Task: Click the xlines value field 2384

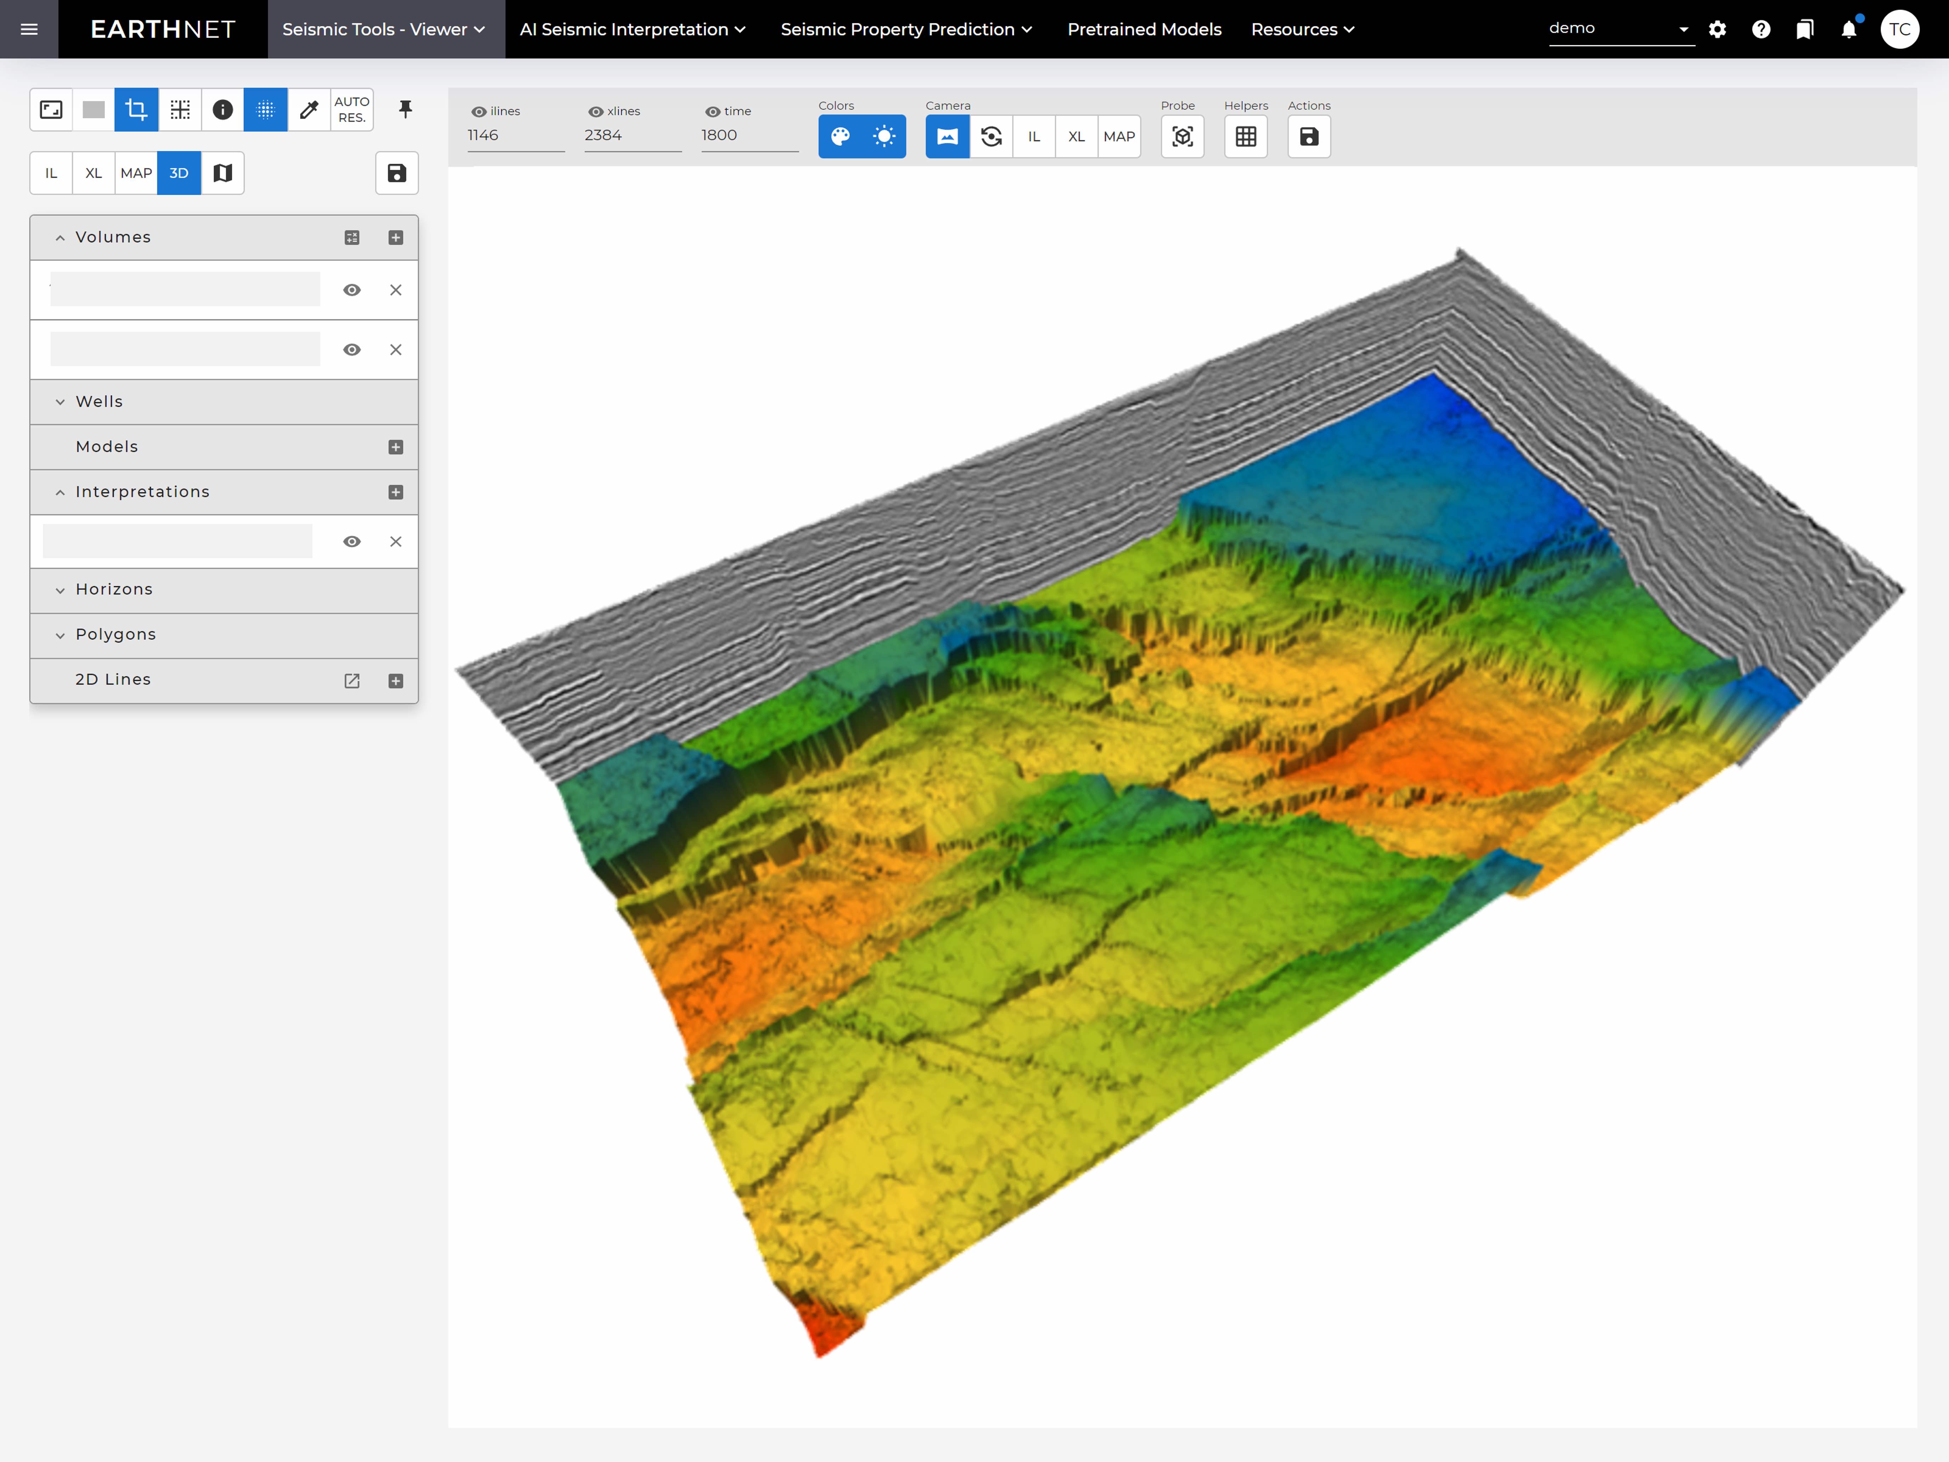Action: (633, 136)
